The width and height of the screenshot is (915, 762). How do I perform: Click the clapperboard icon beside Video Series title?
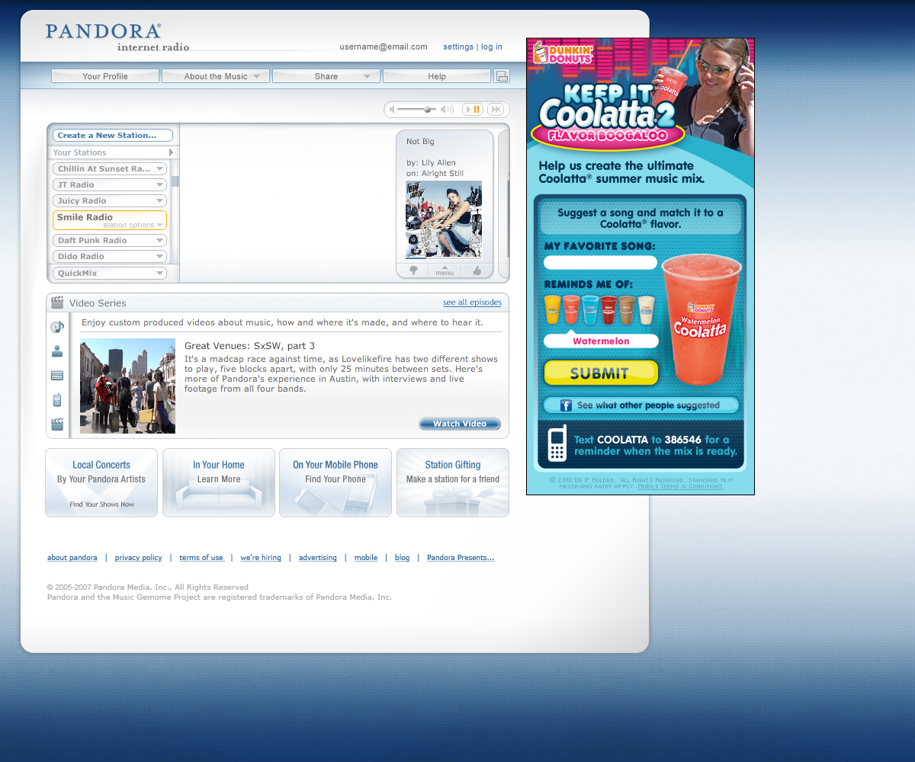[57, 303]
